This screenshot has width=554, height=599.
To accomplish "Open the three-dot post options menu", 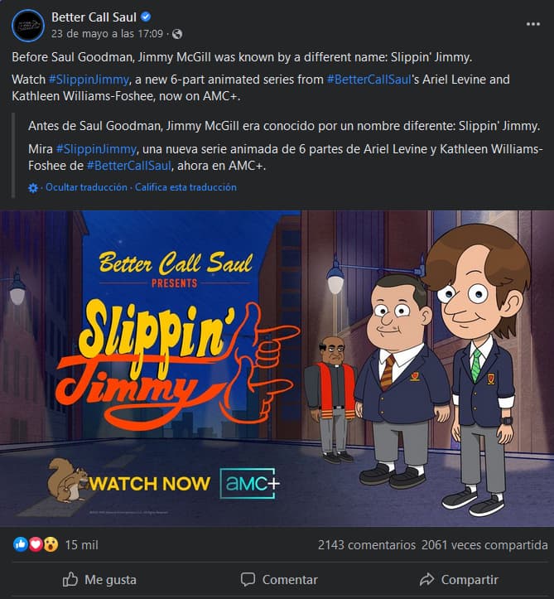I will click(x=533, y=24).
